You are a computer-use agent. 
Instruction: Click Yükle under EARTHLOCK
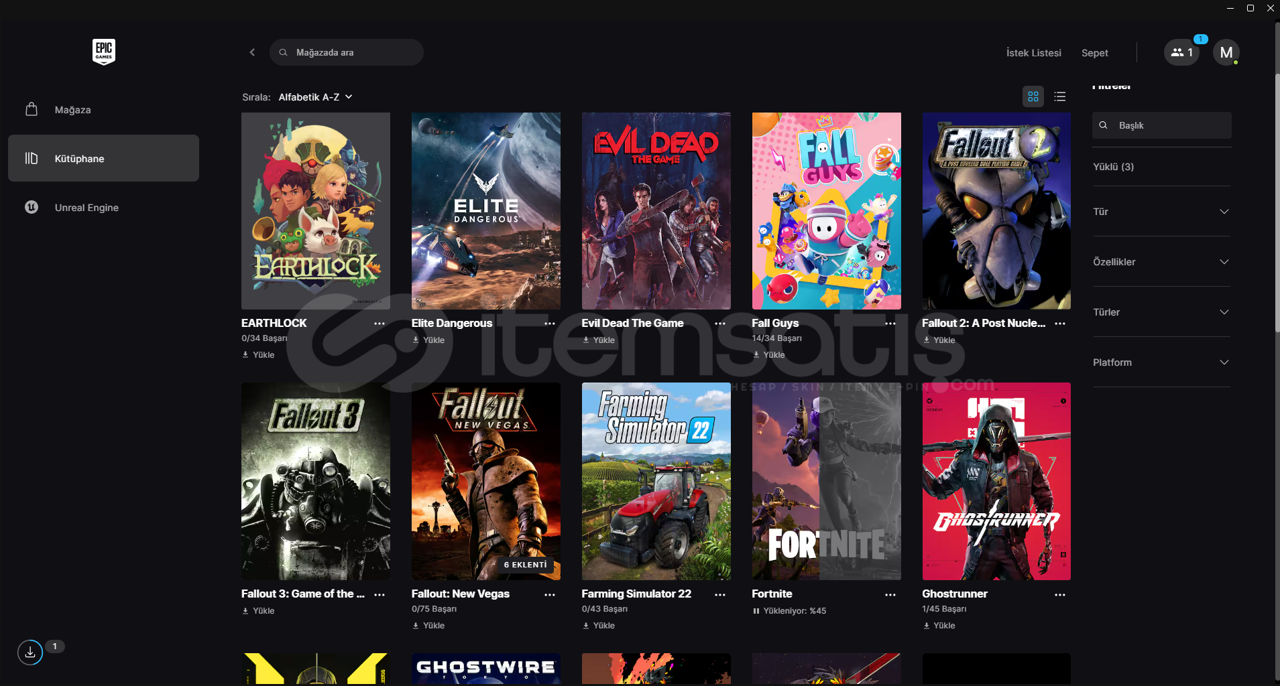pyautogui.click(x=258, y=355)
